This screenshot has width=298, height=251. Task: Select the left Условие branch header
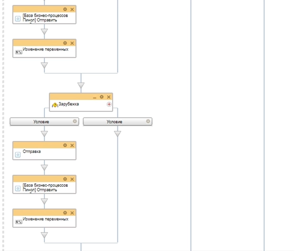coord(41,122)
